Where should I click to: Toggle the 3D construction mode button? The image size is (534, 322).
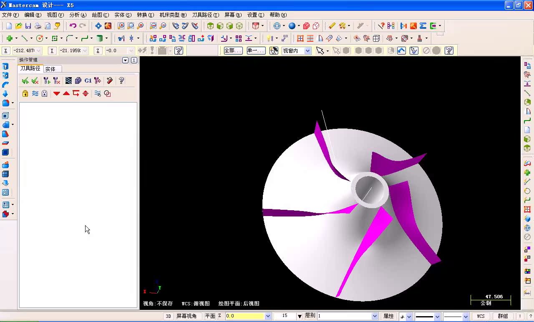pos(168,316)
